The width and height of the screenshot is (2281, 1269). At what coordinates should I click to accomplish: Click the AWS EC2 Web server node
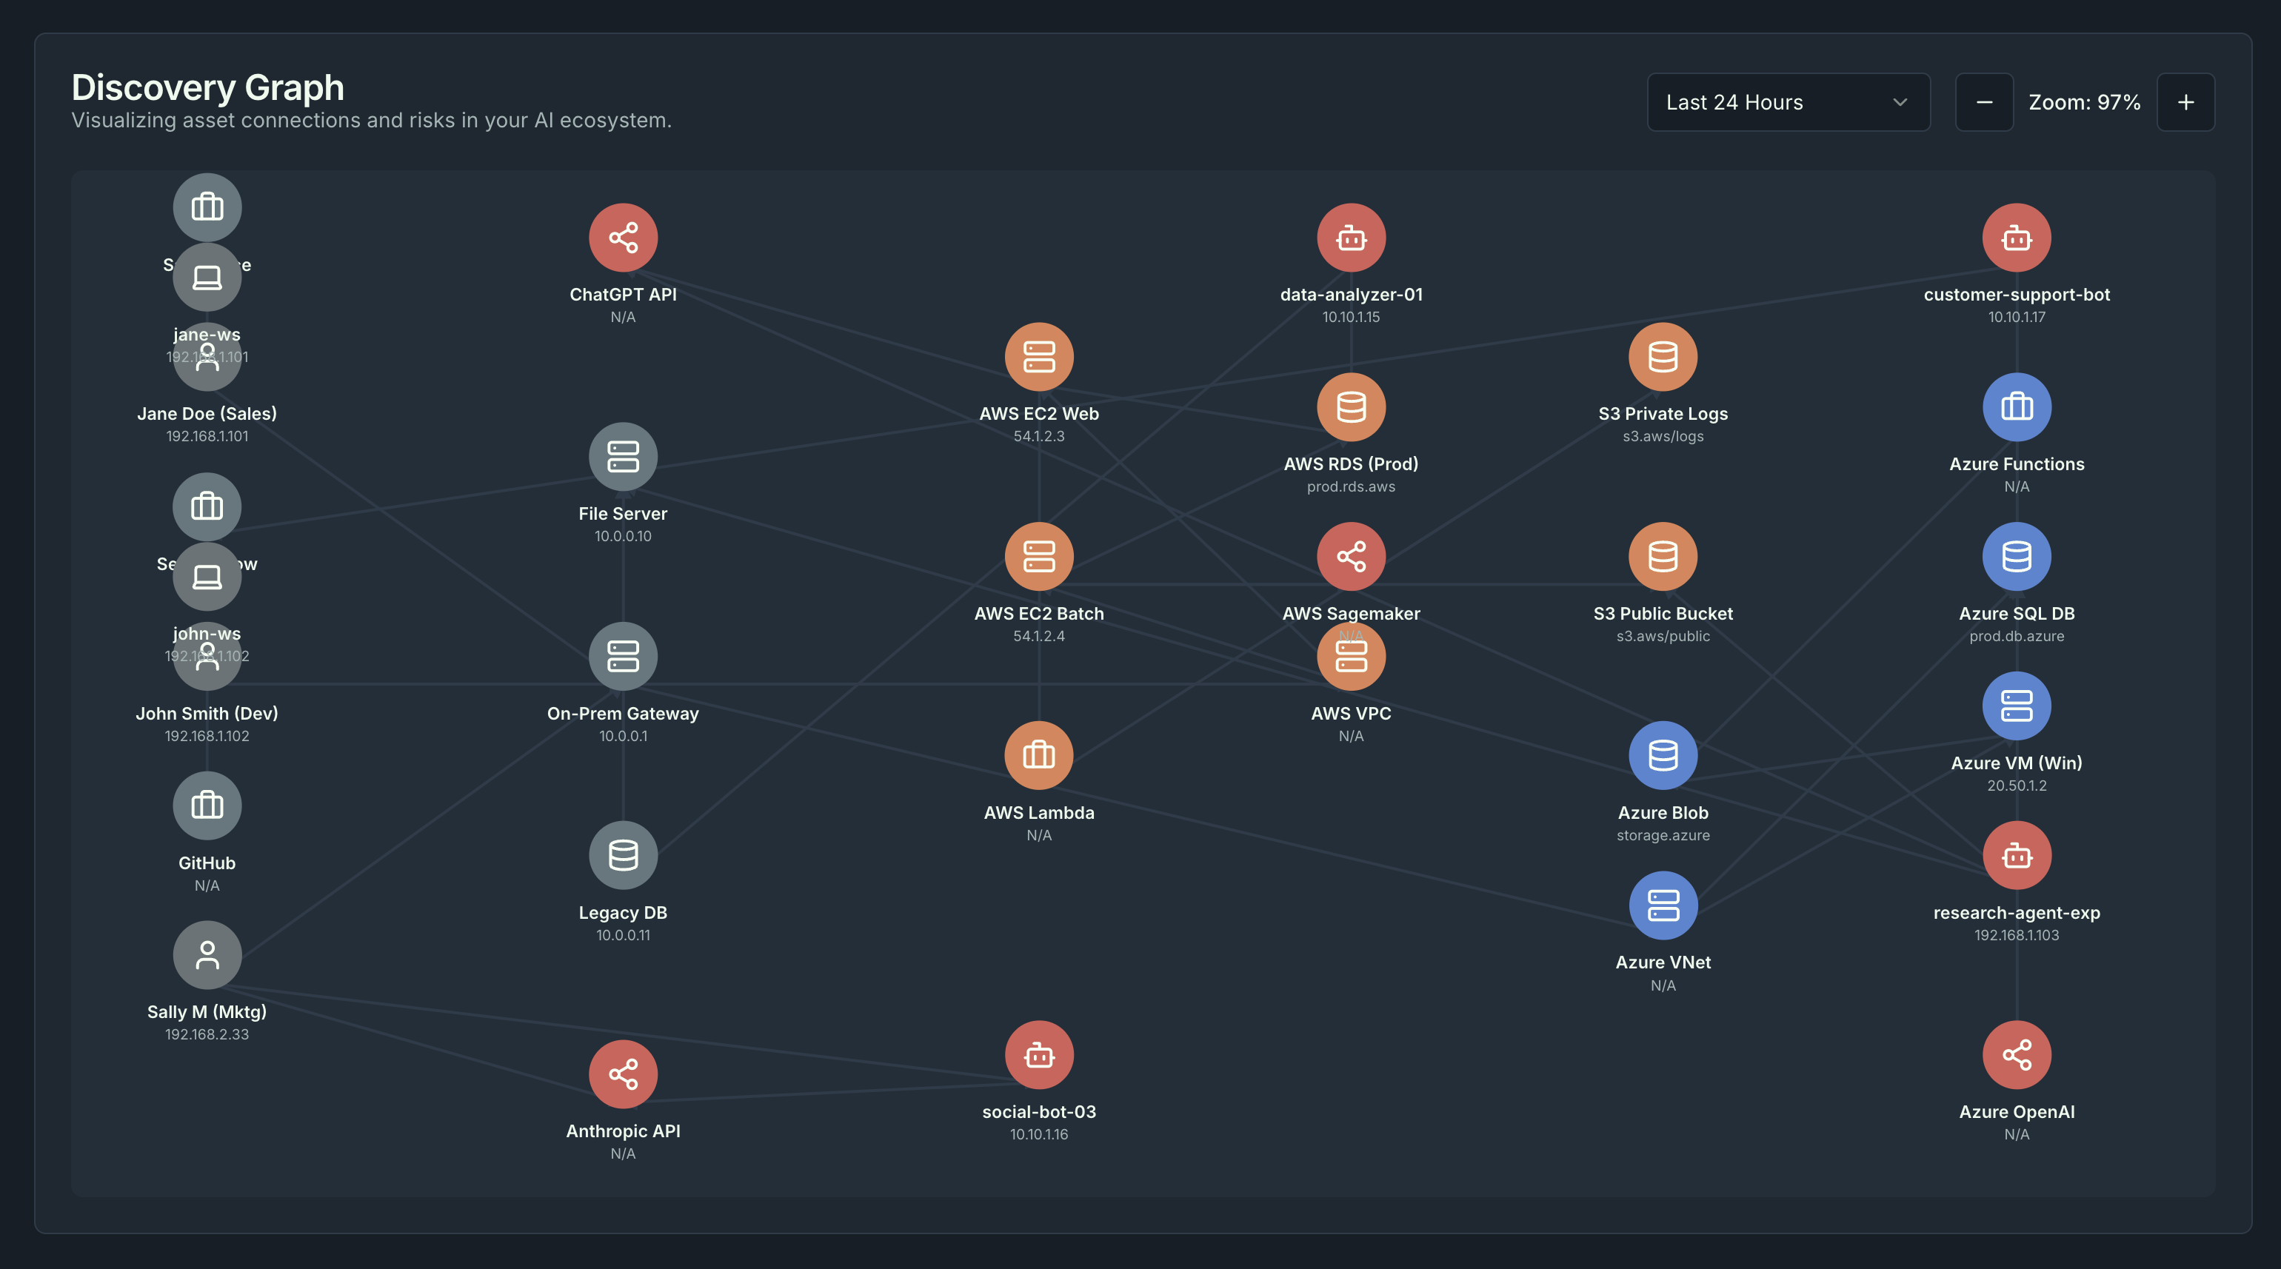[x=1038, y=357]
